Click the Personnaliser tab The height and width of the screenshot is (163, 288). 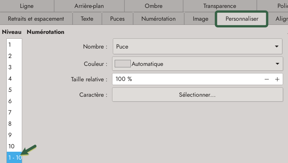click(x=242, y=18)
